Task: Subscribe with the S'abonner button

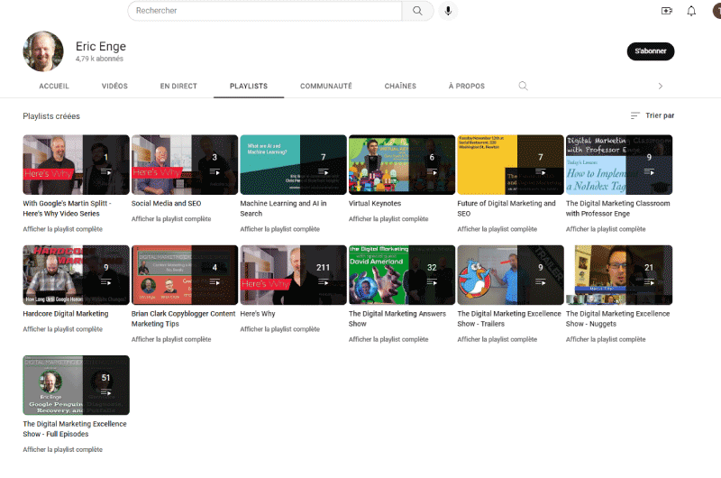Action: tap(651, 51)
